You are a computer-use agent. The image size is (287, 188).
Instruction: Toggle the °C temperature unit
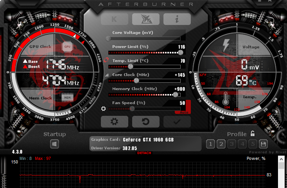(253, 83)
